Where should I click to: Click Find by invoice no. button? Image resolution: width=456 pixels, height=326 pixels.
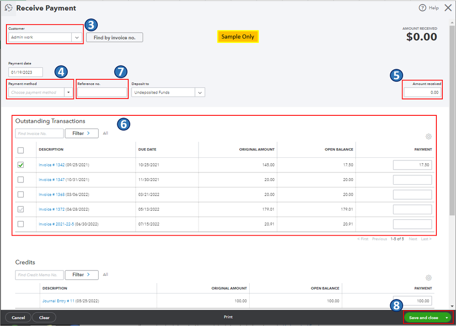[x=115, y=37]
